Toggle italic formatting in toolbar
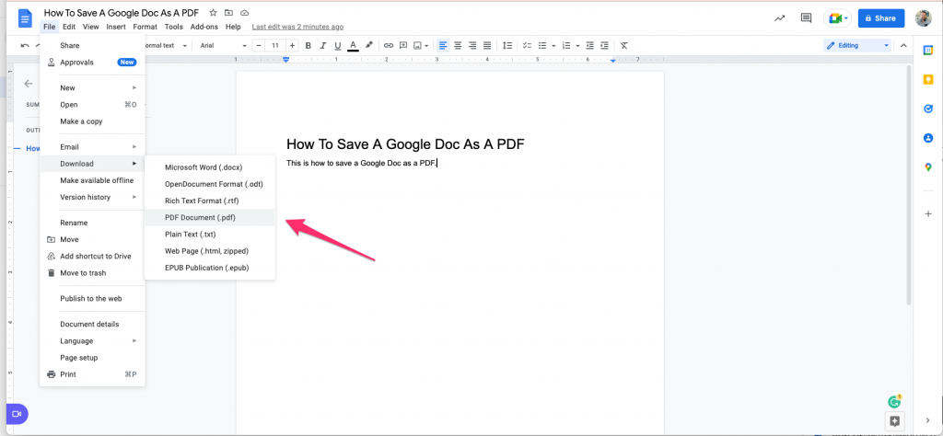This screenshot has width=943, height=436. point(323,46)
